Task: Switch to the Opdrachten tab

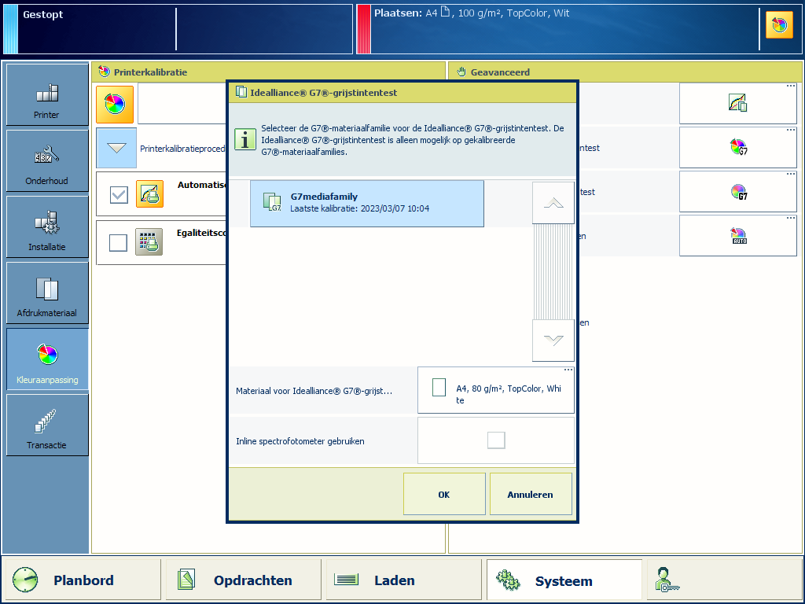Action: click(x=244, y=580)
